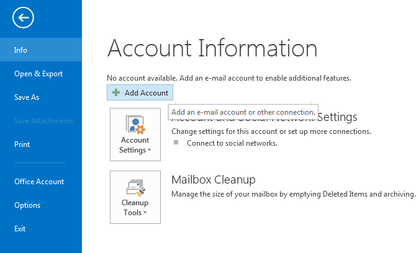Open the Open & Export page
The image size is (419, 253).
(38, 74)
